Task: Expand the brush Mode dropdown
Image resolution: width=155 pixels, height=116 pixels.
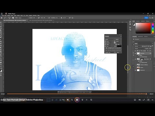Action: pos(23,18)
